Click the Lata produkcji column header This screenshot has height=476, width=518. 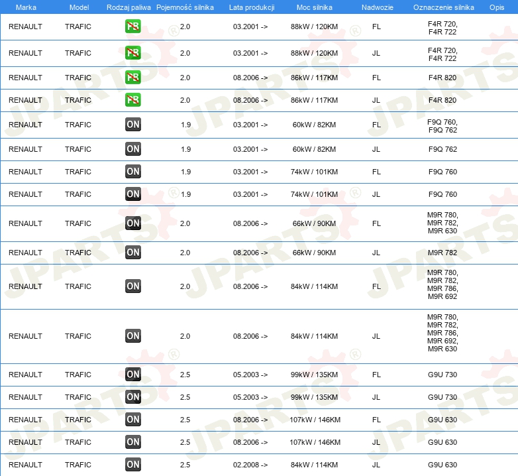point(250,7)
